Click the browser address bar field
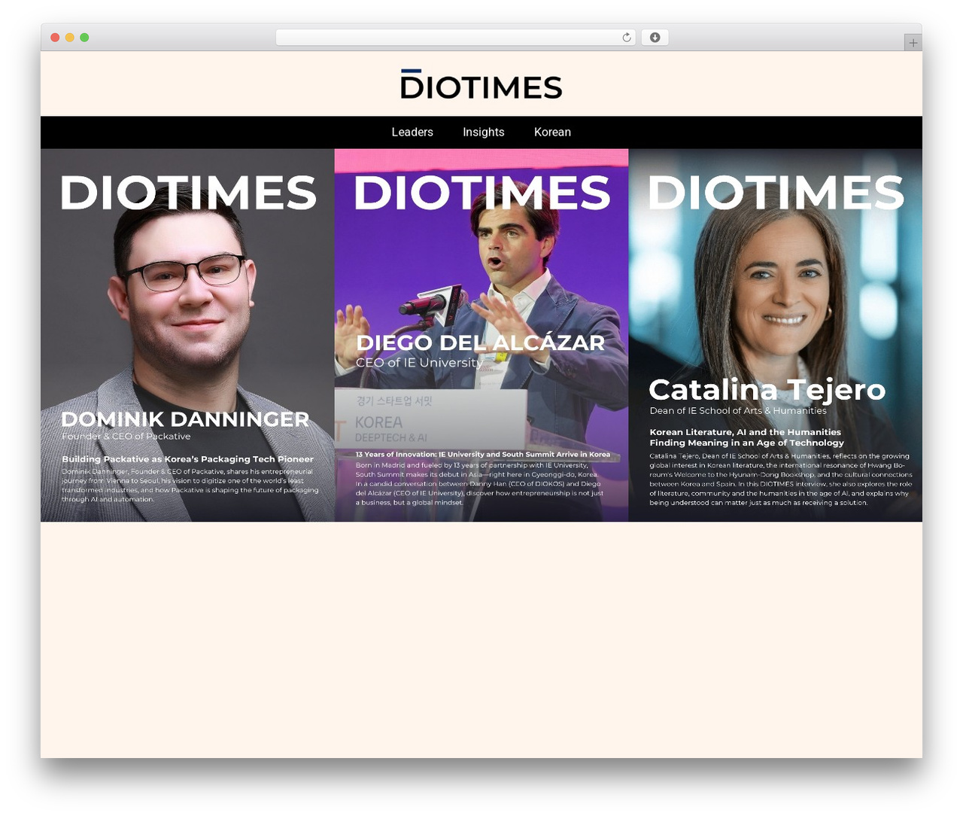Screen dimensions: 963x816 (x=456, y=38)
